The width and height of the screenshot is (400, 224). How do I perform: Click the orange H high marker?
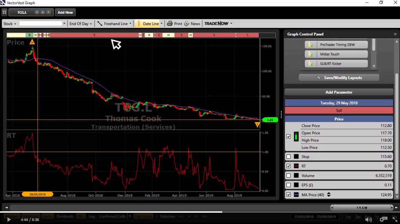[32, 42]
